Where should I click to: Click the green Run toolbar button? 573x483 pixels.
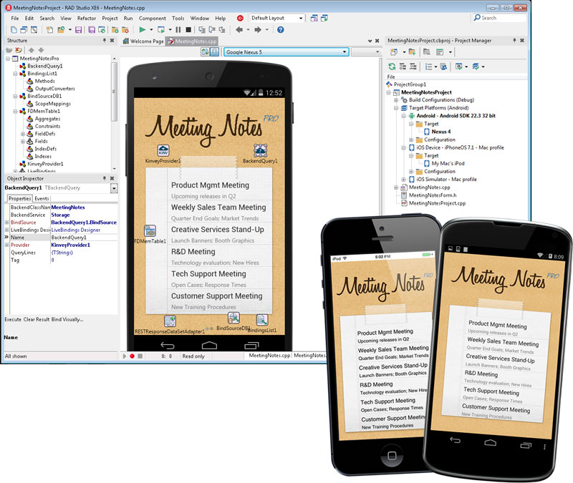click(143, 30)
